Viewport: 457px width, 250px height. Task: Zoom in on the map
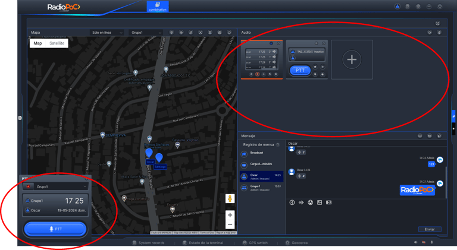click(x=230, y=215)
